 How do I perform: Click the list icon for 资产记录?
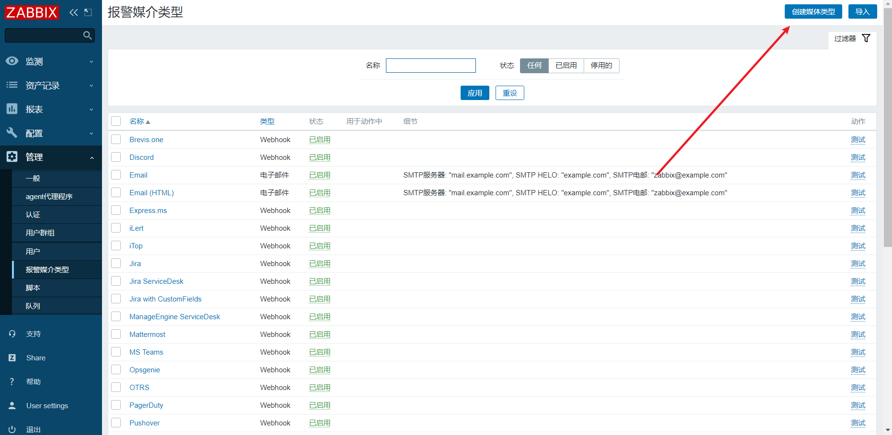tap(12, 85)
